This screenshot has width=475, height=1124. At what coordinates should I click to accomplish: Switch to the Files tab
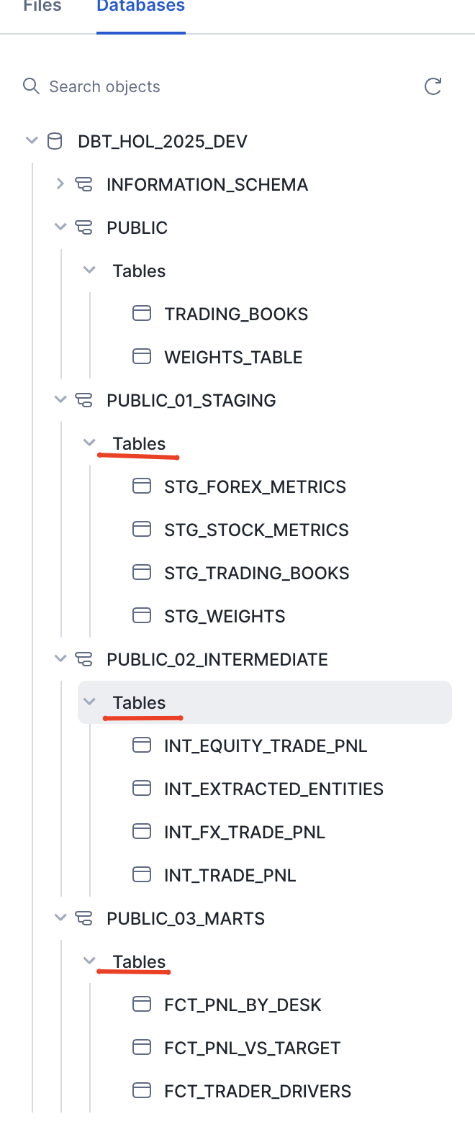[42, 7]
